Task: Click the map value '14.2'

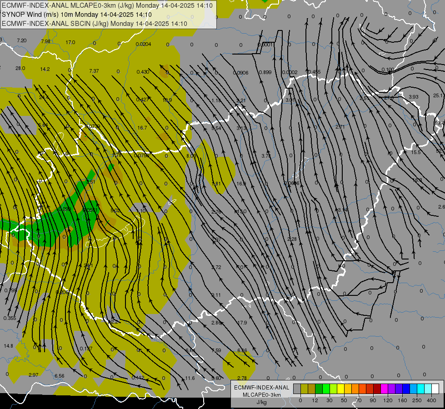Action: point(45,69)
